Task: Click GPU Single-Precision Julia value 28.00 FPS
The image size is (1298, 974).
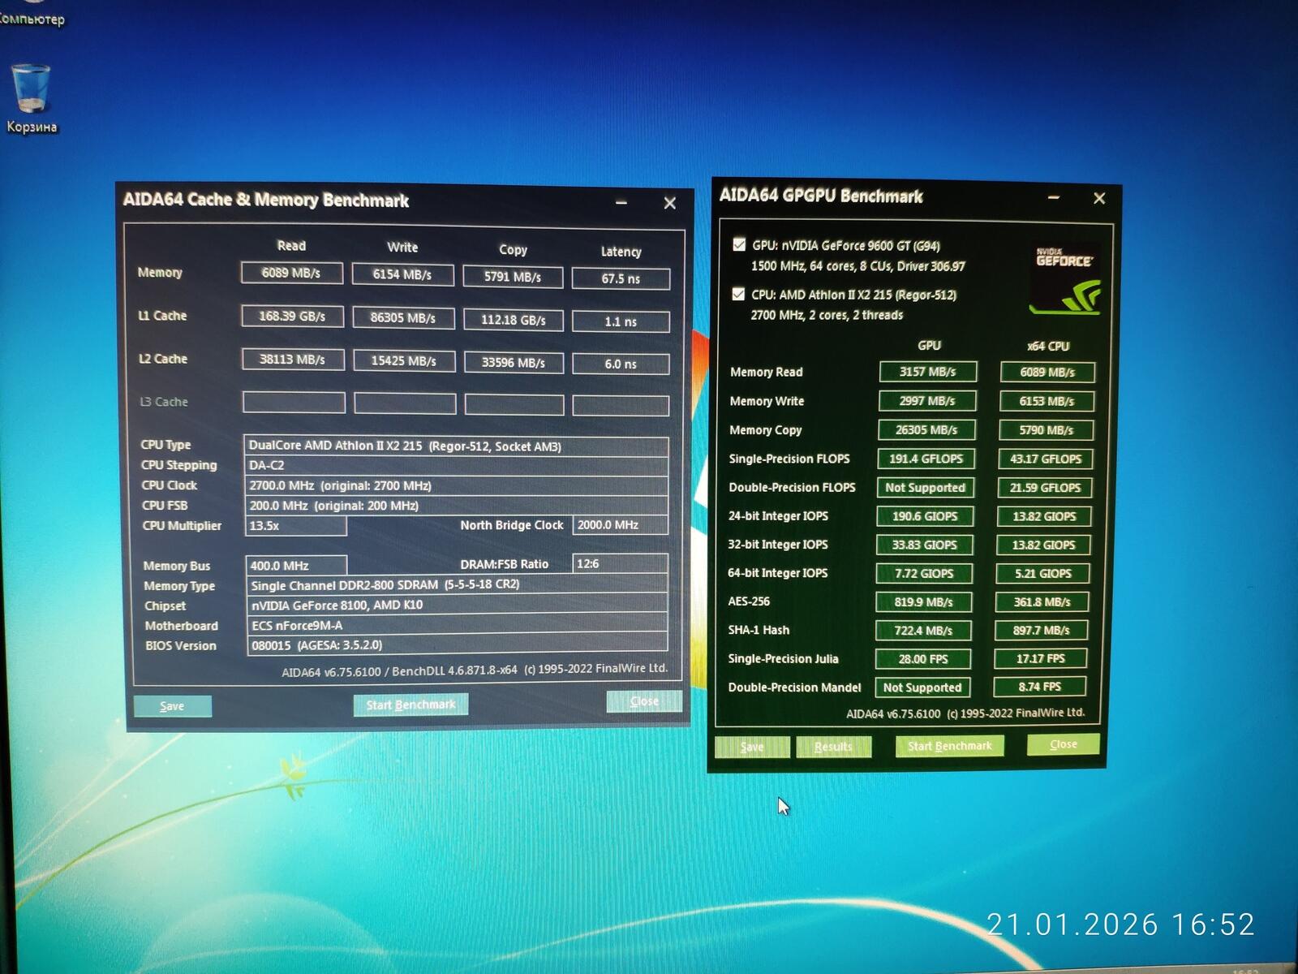Action: point(923,659)
